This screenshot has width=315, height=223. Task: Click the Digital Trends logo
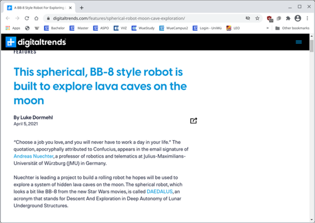(x=36, y=42)
